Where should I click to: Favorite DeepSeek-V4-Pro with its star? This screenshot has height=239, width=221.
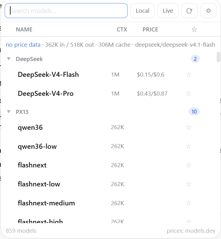(189, 93)
